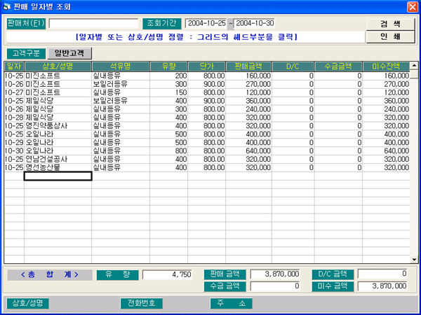The image size is (421, 315).
Task: Click start date field 2004-10-25
Action: [206, 24]
